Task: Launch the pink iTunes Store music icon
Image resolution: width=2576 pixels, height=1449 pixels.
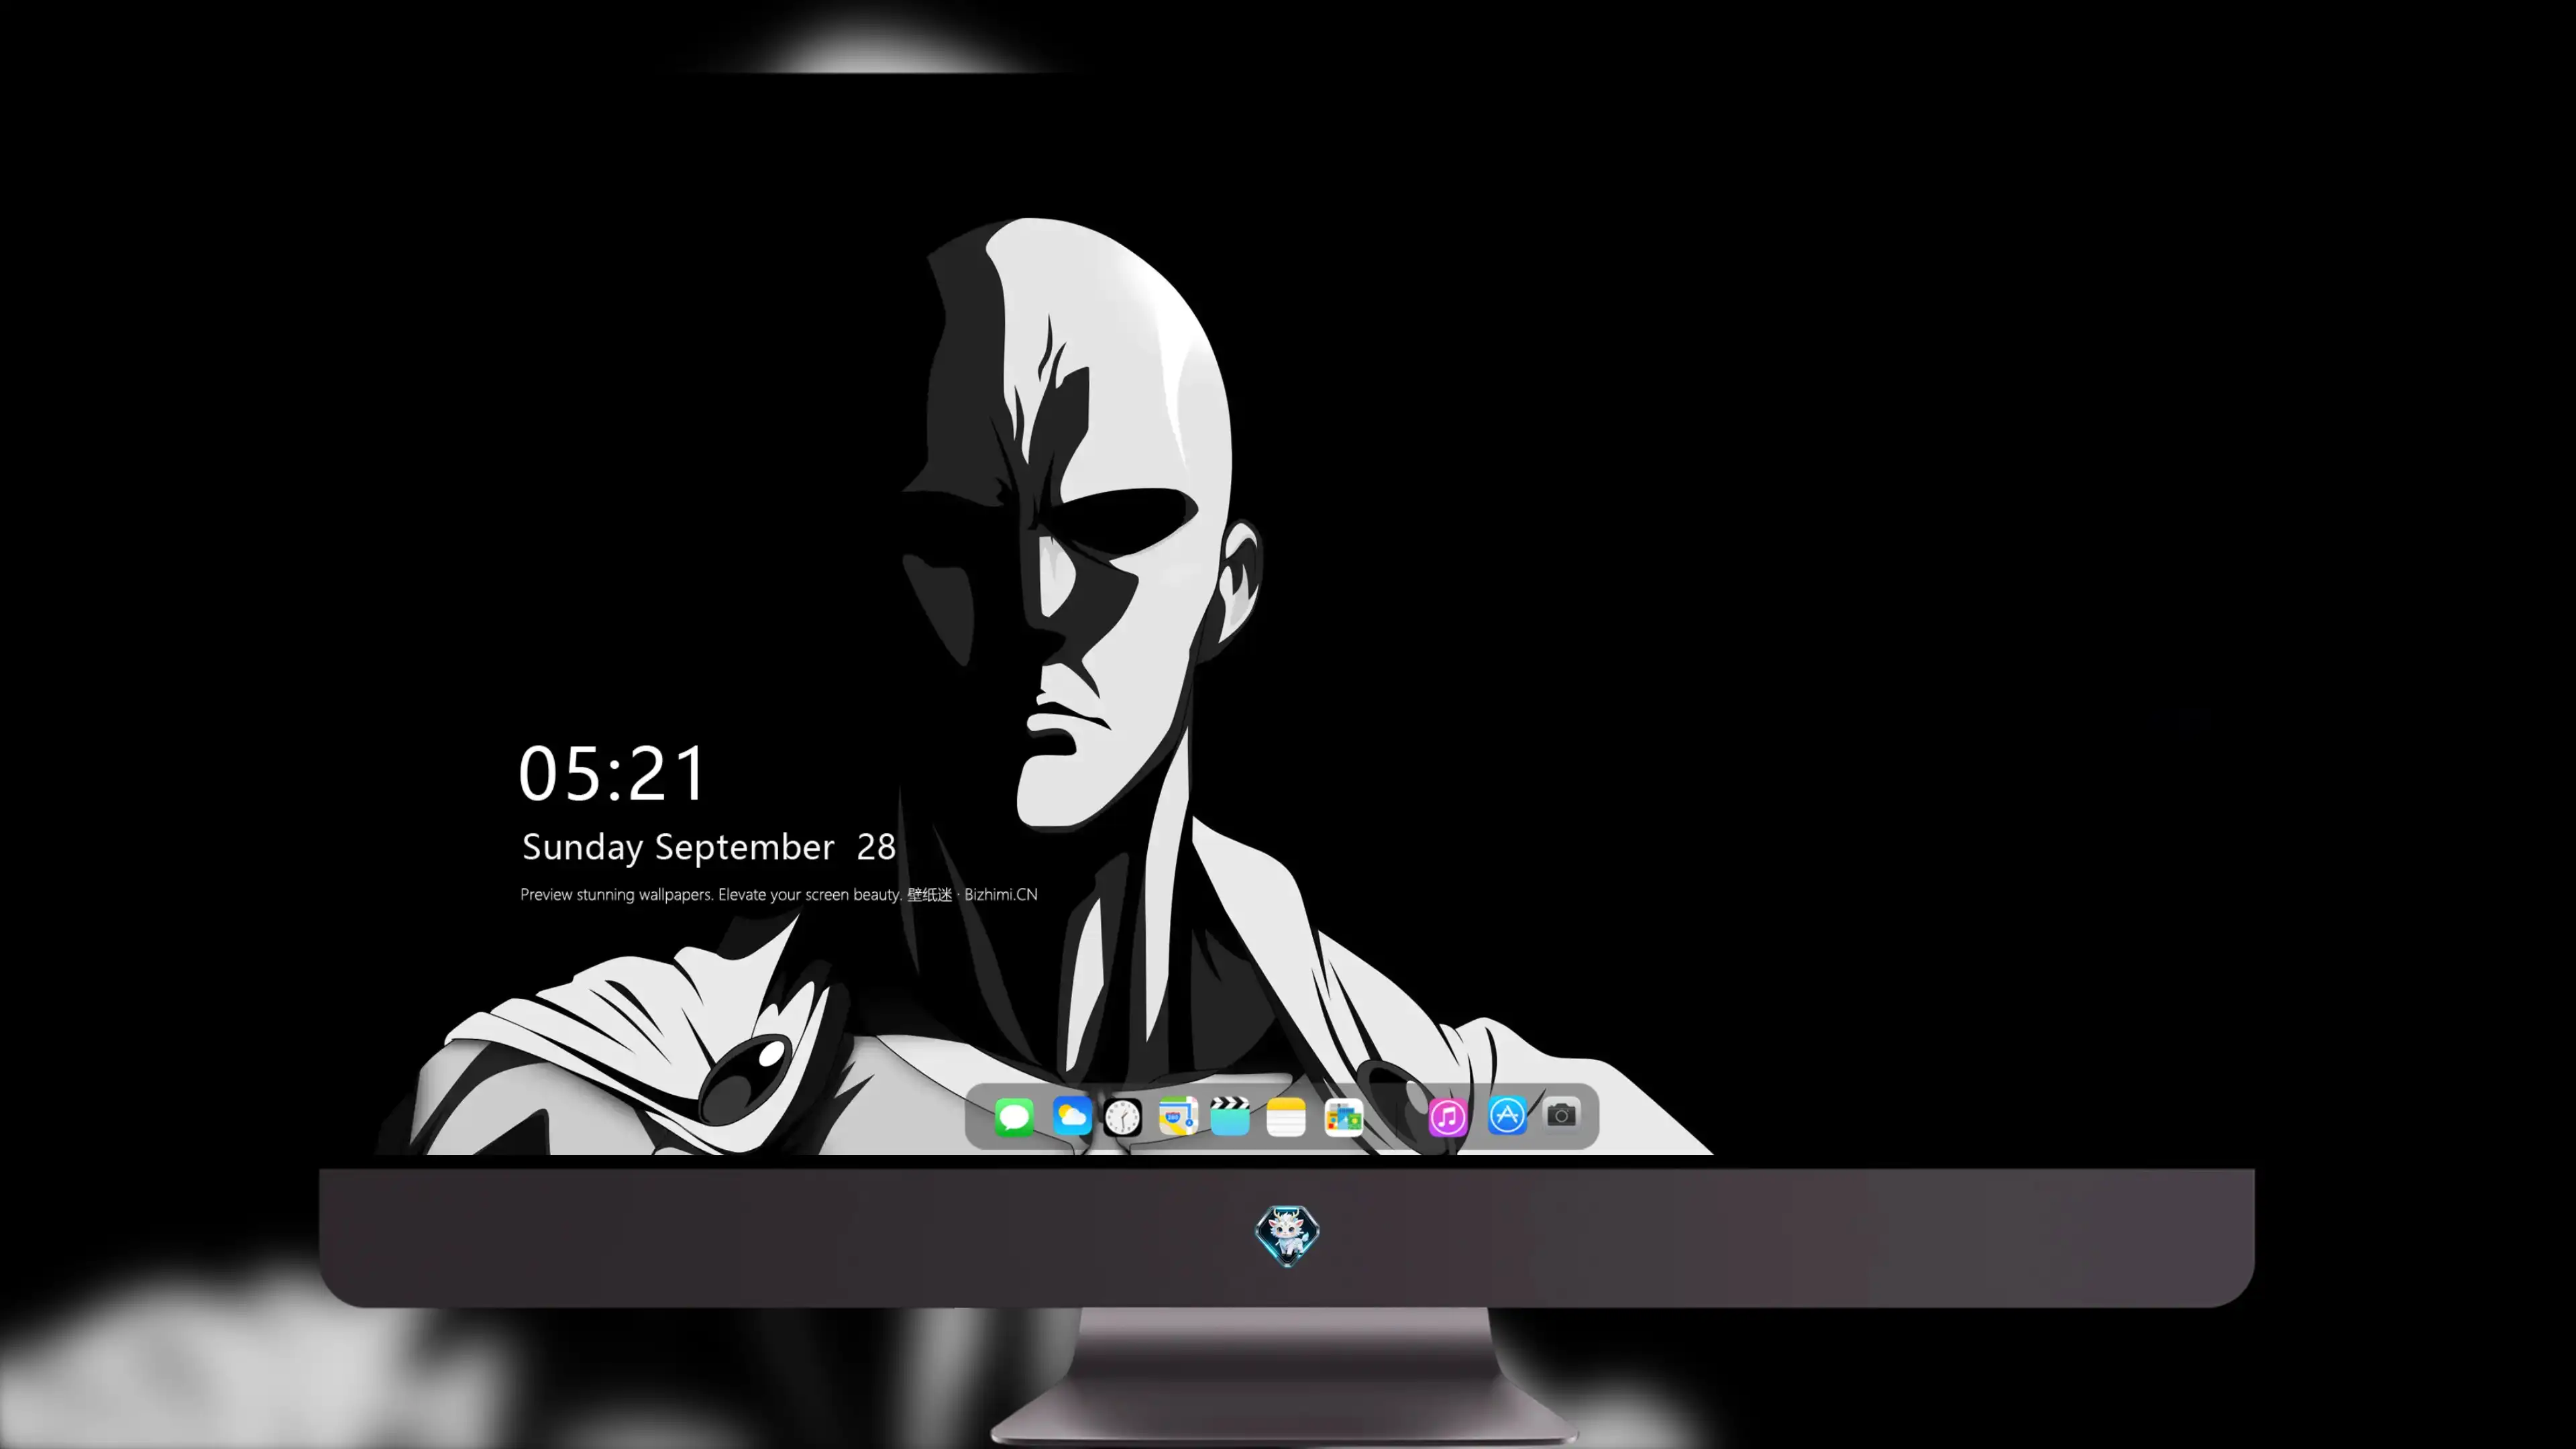Action: [1448, 1116]
